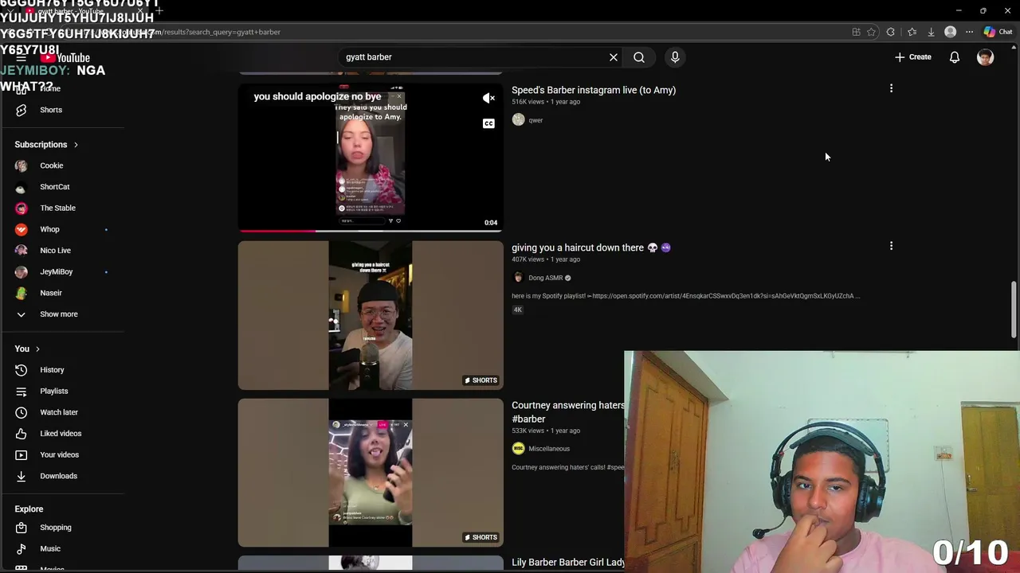Click the page vertical scrollbar
1020x573 pixels.
tap(1014, 310)
